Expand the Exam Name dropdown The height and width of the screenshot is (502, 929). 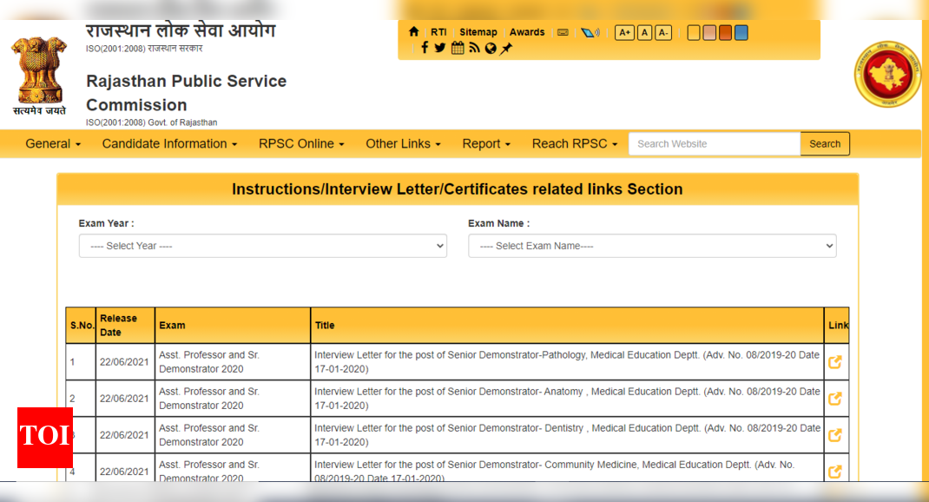[652, 246]
